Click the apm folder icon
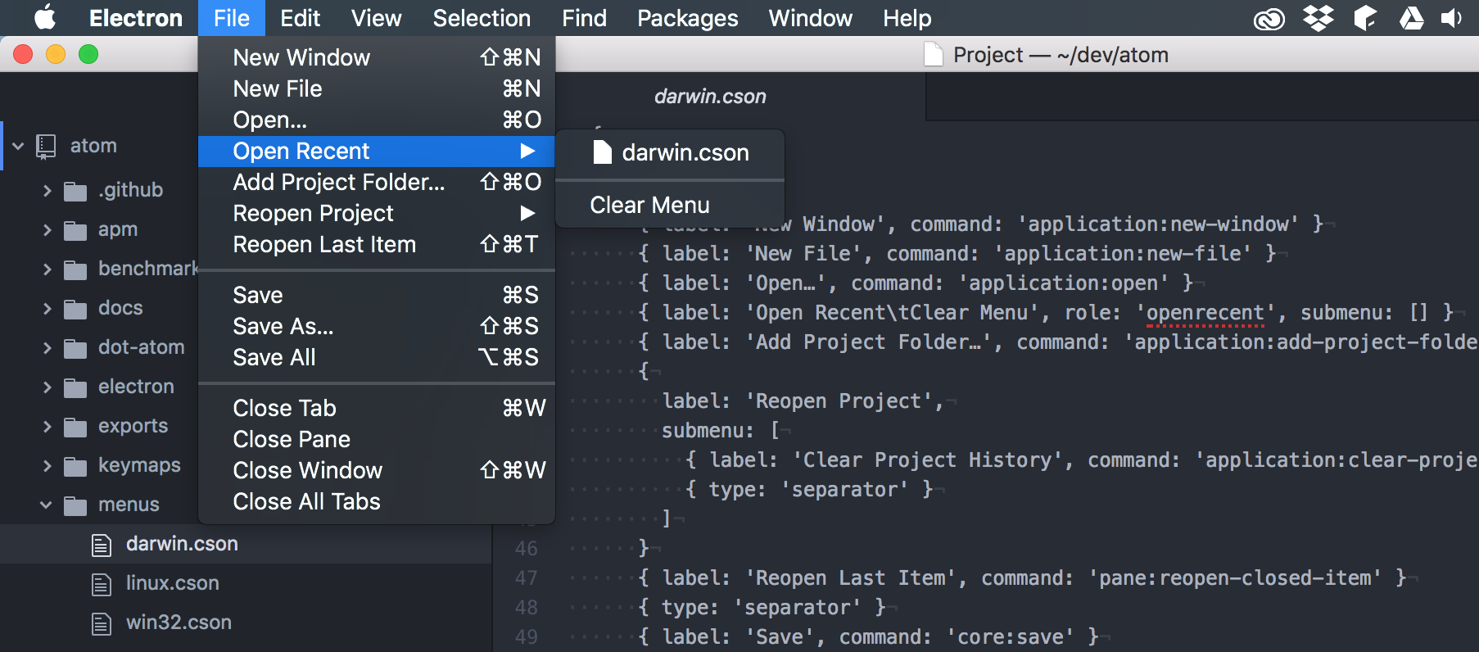1479x652 pixels. click(x=75, y=230)
